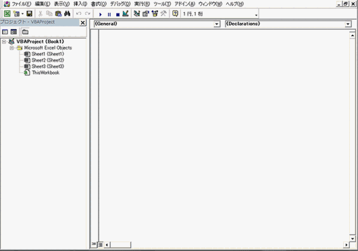The width and height of the screenshot is (358, 251).
Task: Click the Cut scissors icon
Action: [x=41, y=14]
